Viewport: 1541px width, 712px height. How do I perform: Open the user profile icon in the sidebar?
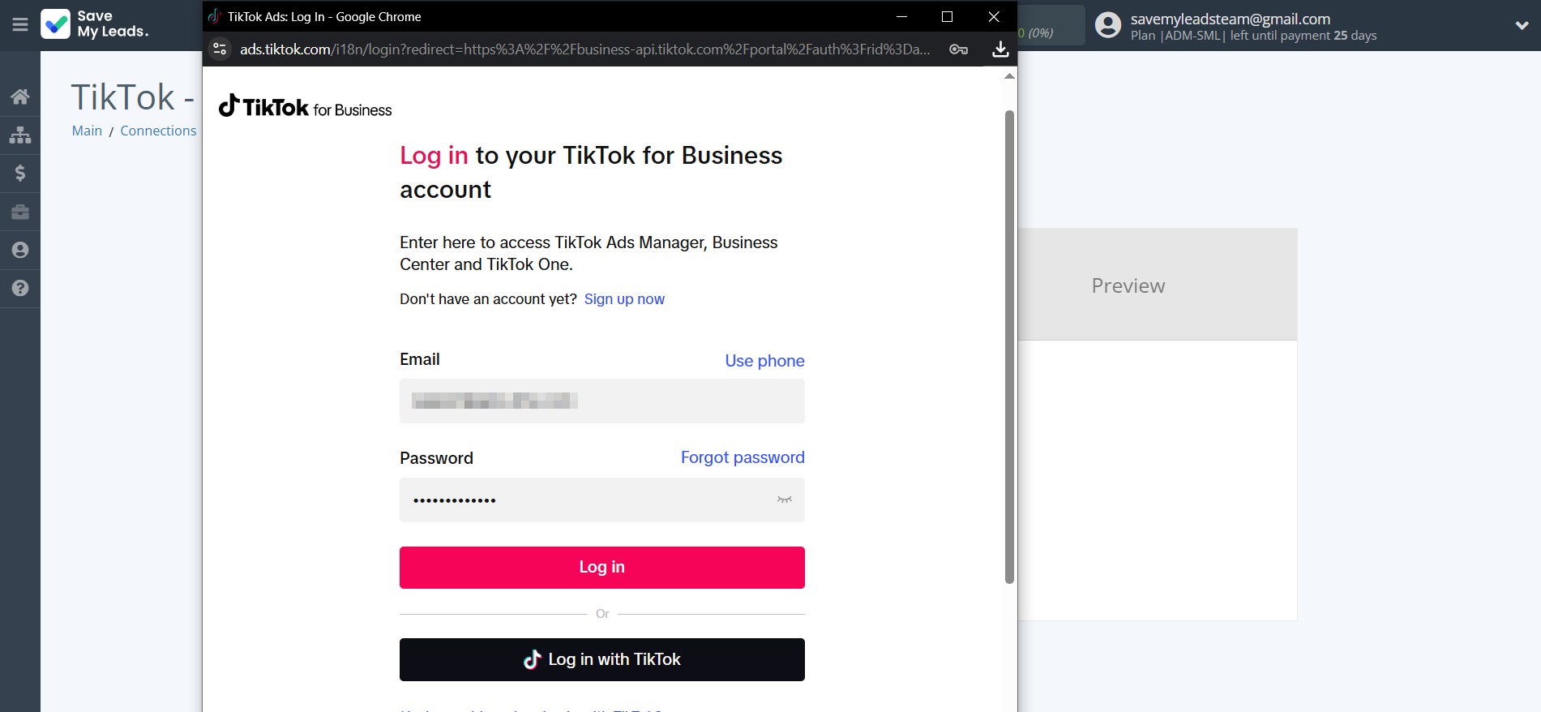19,250
